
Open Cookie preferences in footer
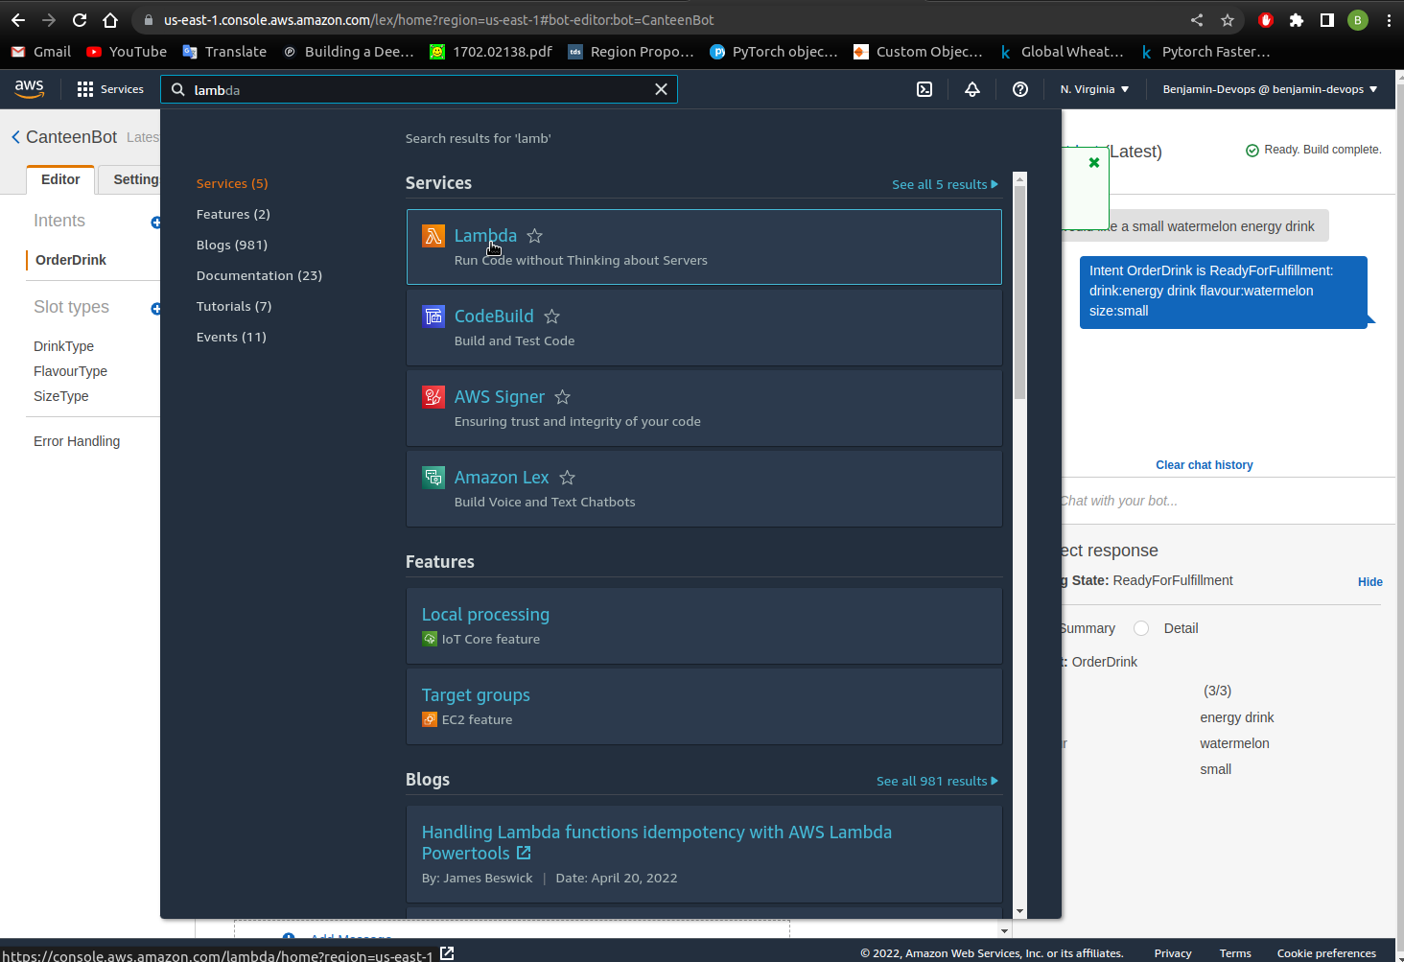click(1326, 953)
